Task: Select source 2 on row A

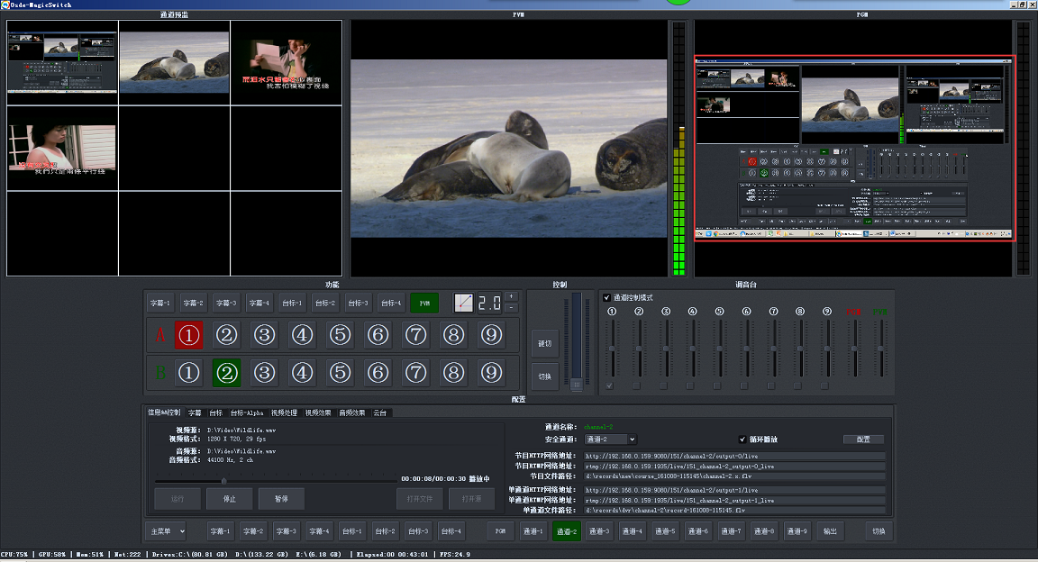Action: pyautogui.click(x=226, y=335)
